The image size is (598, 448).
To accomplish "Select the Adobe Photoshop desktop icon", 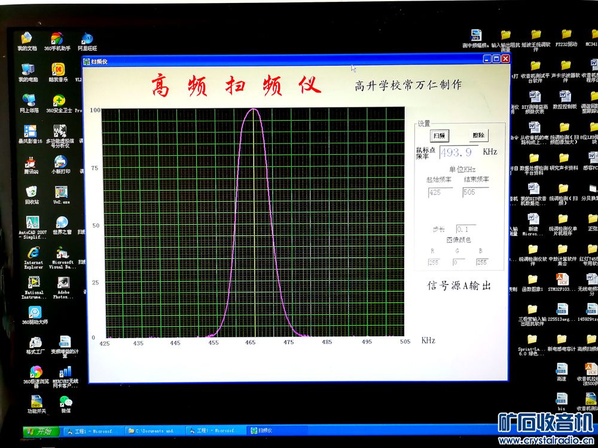I will coord(63,288).
